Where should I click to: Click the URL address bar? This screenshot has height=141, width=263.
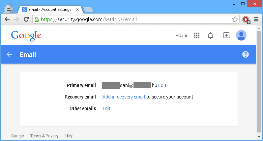(136, 19)
